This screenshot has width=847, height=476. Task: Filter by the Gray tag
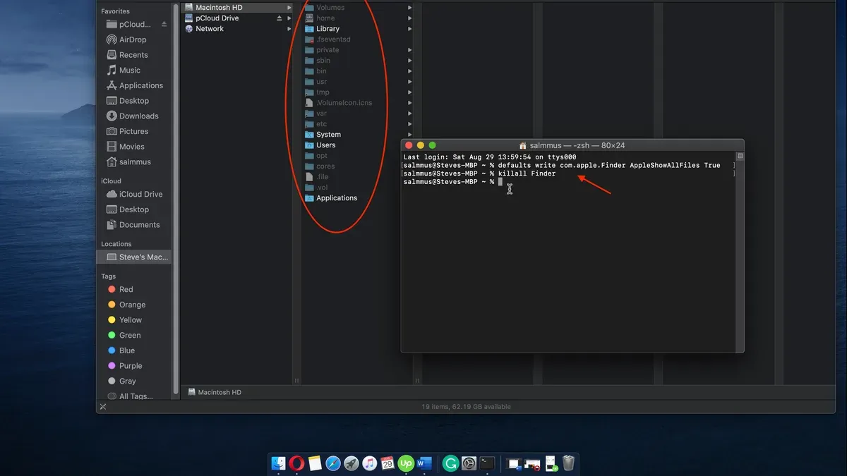121,382
